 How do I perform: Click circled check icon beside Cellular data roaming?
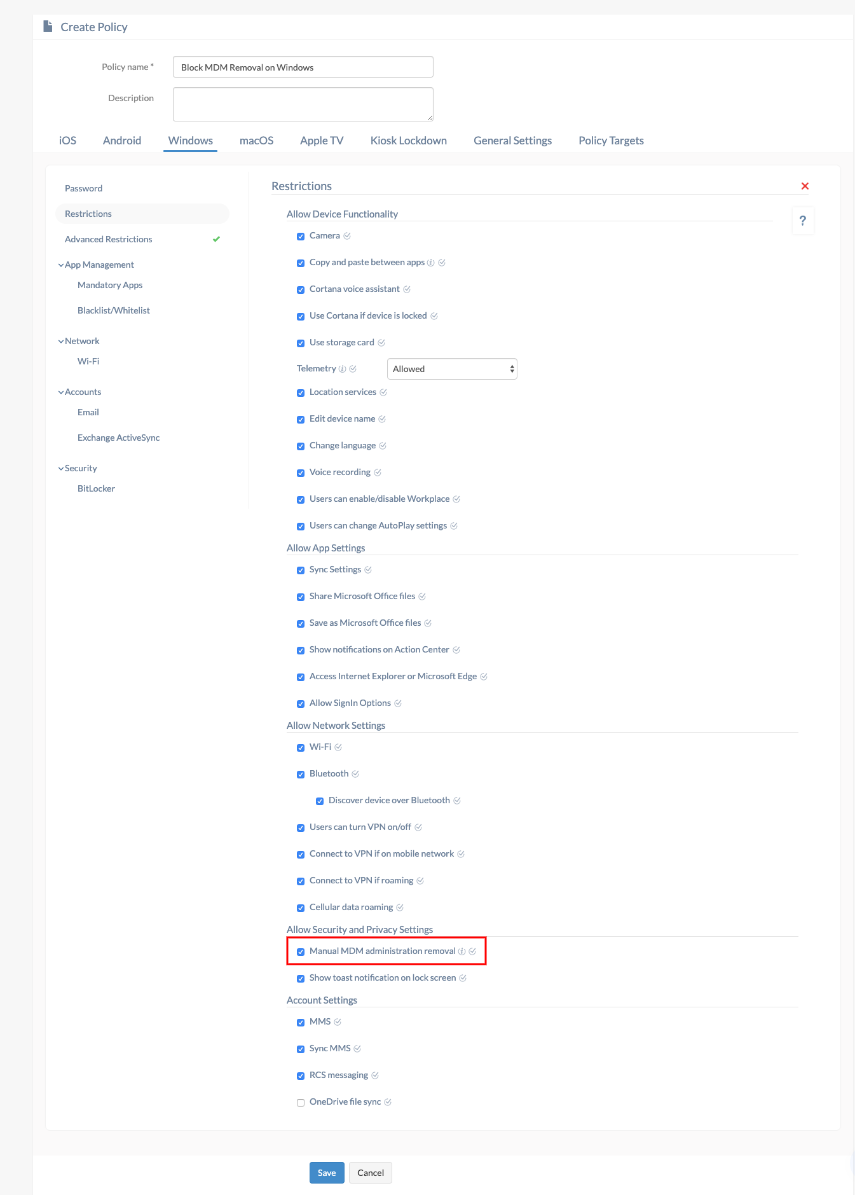[400, 908]
